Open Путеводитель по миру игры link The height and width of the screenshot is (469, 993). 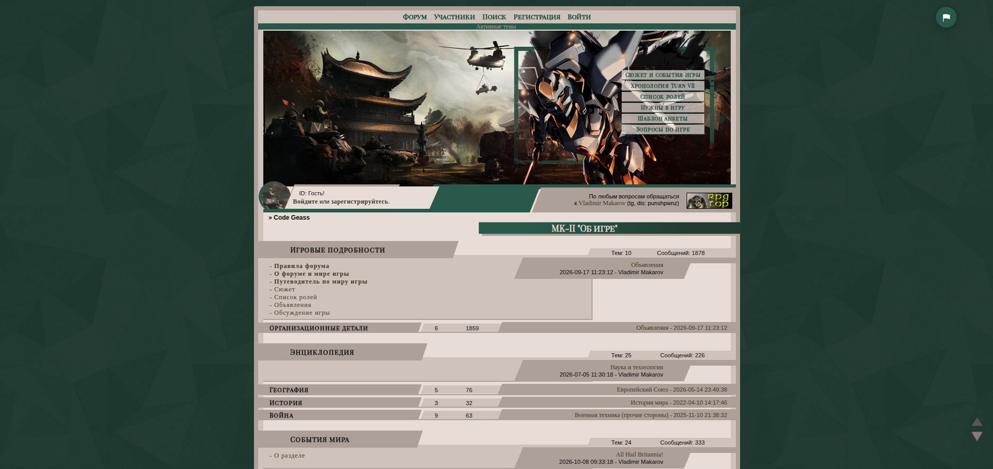point(320,282)
